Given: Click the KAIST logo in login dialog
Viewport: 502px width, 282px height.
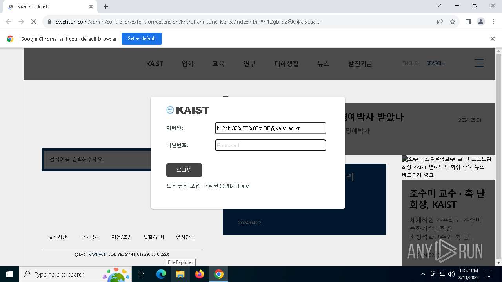Looking at the screenshot, I should pos(188,110).
